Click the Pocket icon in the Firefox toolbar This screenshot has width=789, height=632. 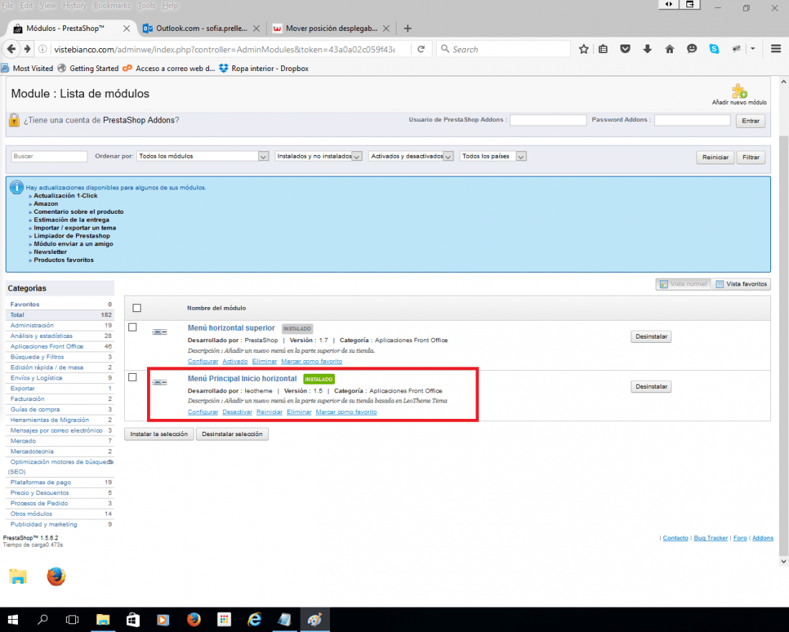(x=625, y=49)
